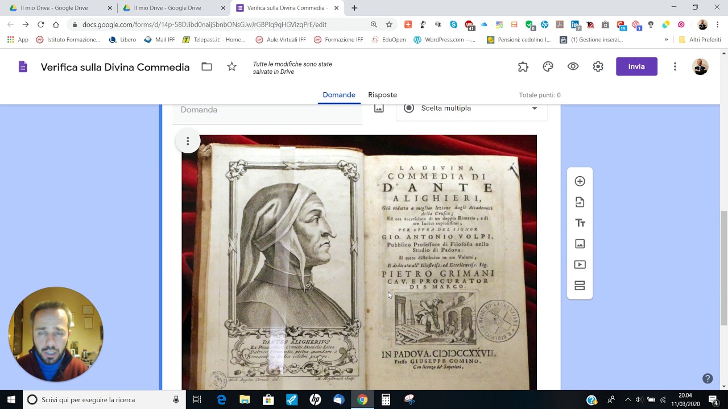The image size is (728, 409).
Task: Click the Dante book image
Action: click(x=359, y=262)
